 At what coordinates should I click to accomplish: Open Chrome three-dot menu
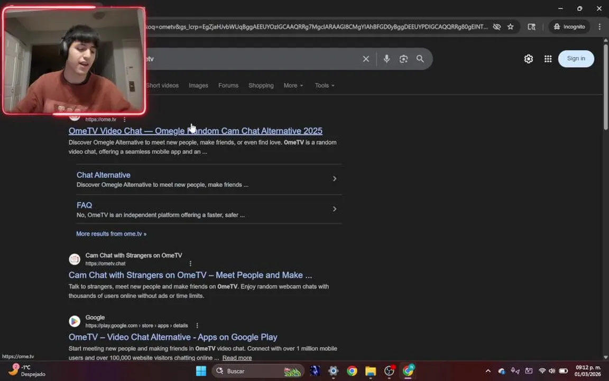tap(599, 27)
